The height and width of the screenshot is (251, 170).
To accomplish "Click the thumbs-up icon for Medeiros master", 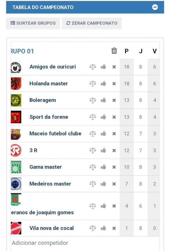I will tap(103, 184).
